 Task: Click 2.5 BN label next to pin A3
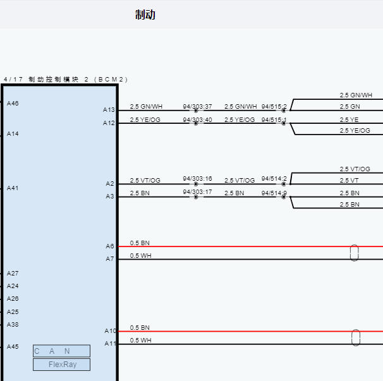(x=140, y=193)
